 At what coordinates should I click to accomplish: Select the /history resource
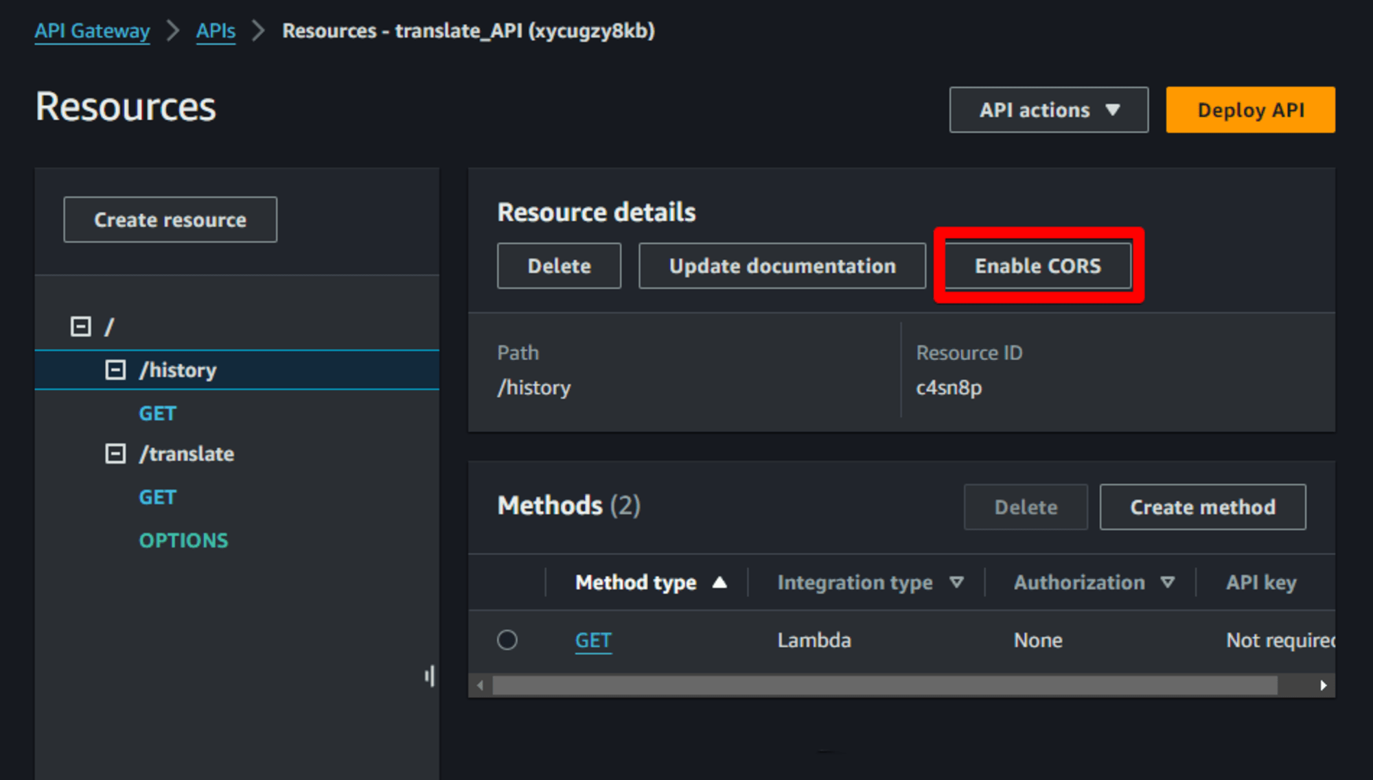tap(178, 370)
